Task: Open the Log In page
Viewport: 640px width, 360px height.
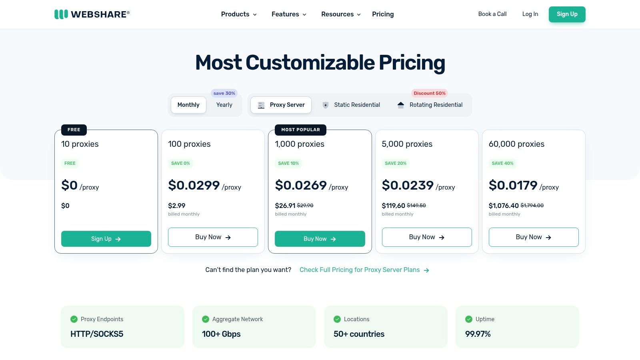Action: coord(530,14)
